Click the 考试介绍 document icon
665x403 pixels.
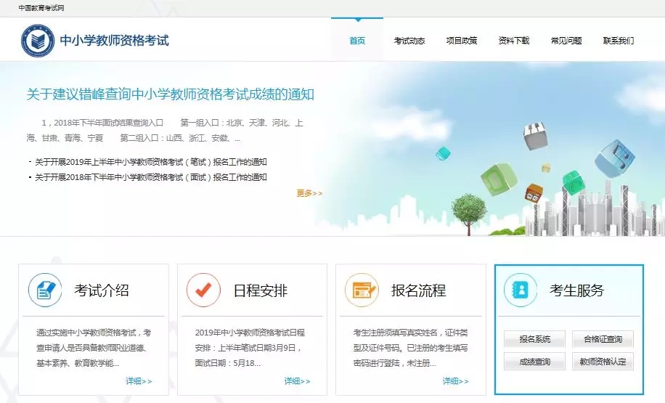45,290
